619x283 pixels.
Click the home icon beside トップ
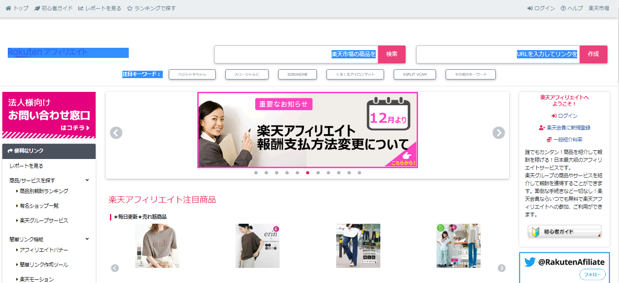click(8, 8)
